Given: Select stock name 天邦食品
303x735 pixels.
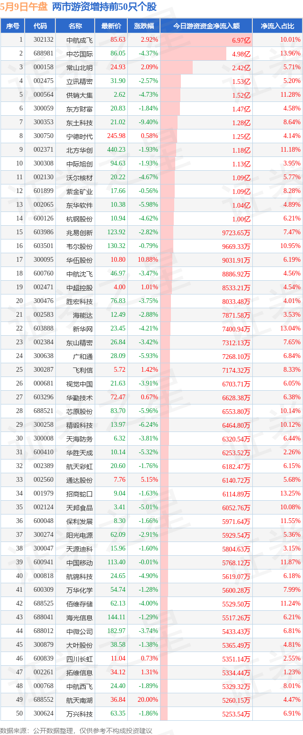Looking at the screenshot, I should point(80,507).
